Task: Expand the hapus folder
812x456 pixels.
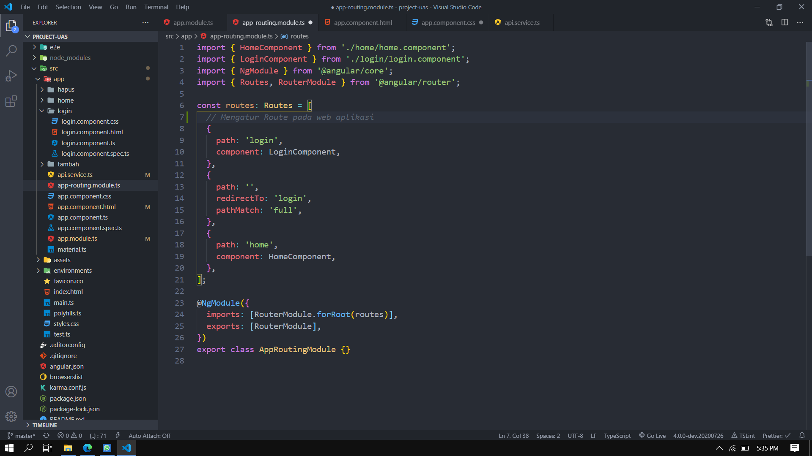Action: 66,90
